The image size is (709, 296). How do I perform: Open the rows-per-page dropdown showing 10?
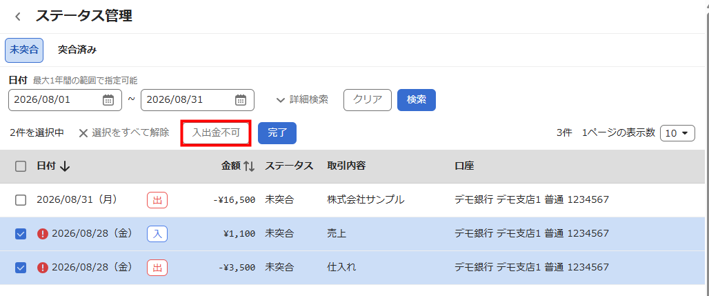[x=677, y=133]
